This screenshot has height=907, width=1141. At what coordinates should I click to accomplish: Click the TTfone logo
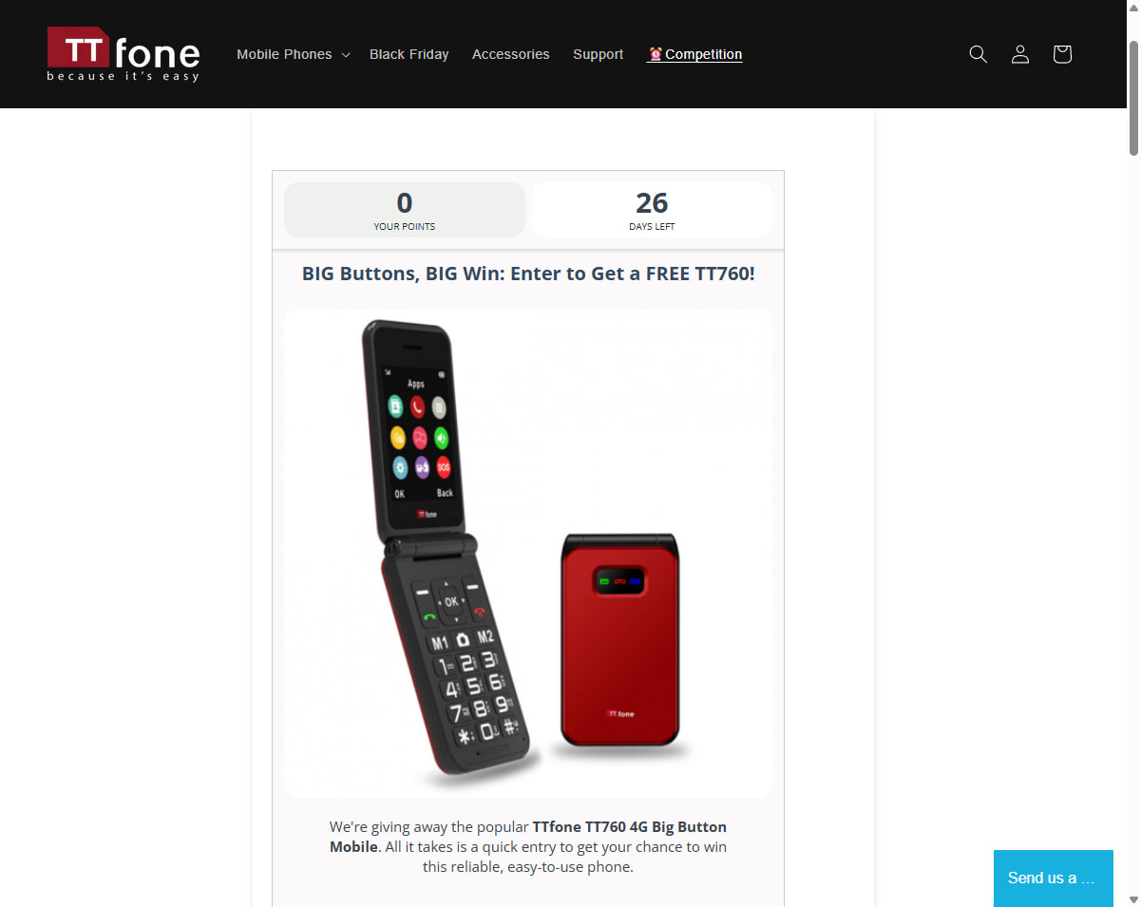(x=124, y=54)
